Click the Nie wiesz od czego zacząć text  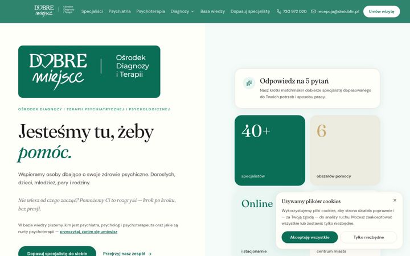[97, 205]
